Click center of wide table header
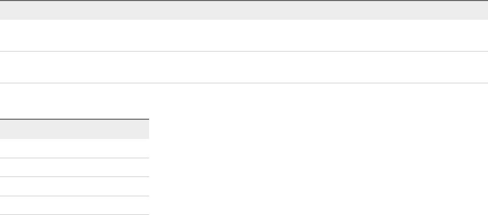 coord(244,10)
